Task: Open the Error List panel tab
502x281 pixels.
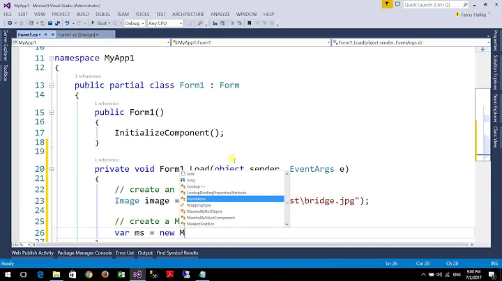Action: coord(125,252)
